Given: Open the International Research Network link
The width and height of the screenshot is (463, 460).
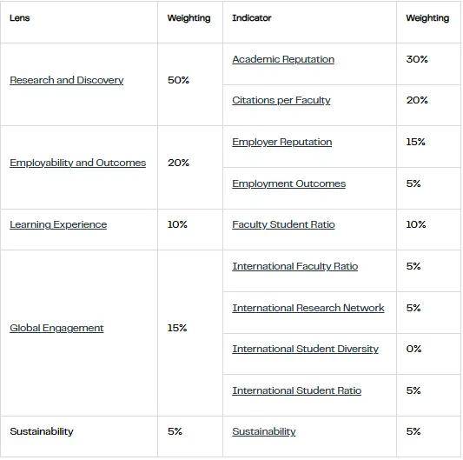Looking at the screenshot, I should tap(308, 308).
